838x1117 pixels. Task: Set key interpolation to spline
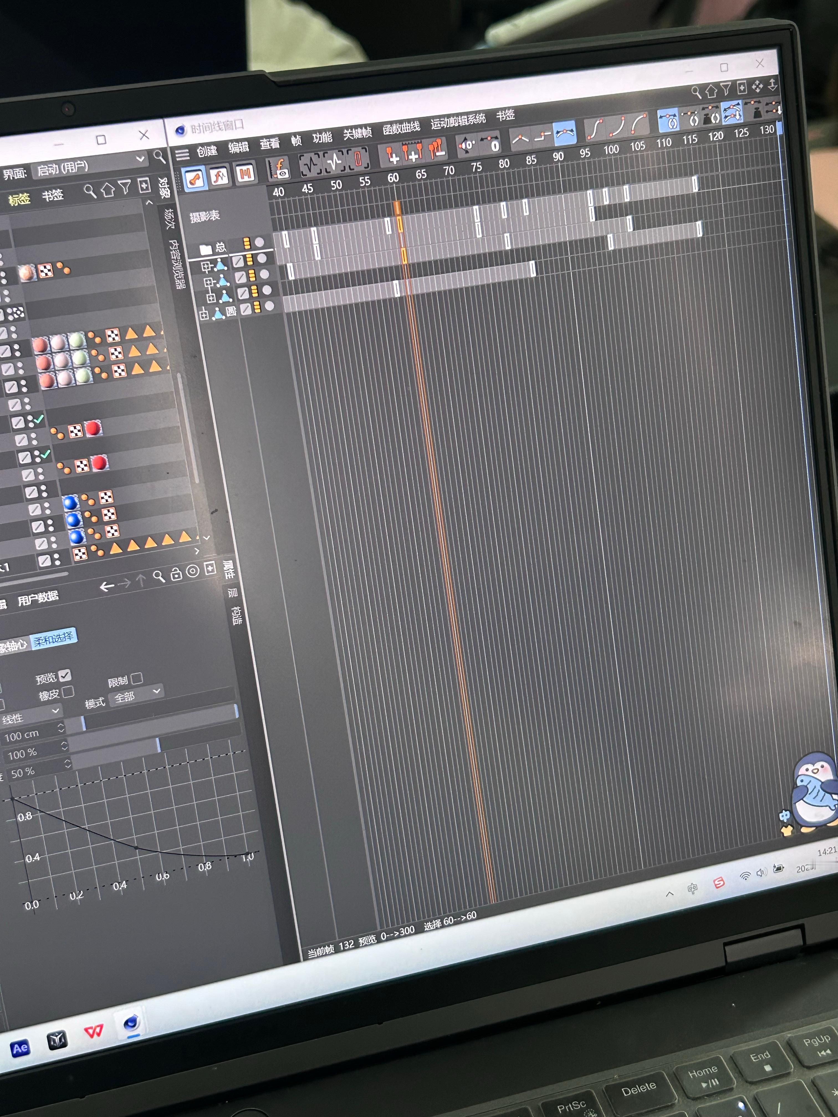click(x=565, y=134)
